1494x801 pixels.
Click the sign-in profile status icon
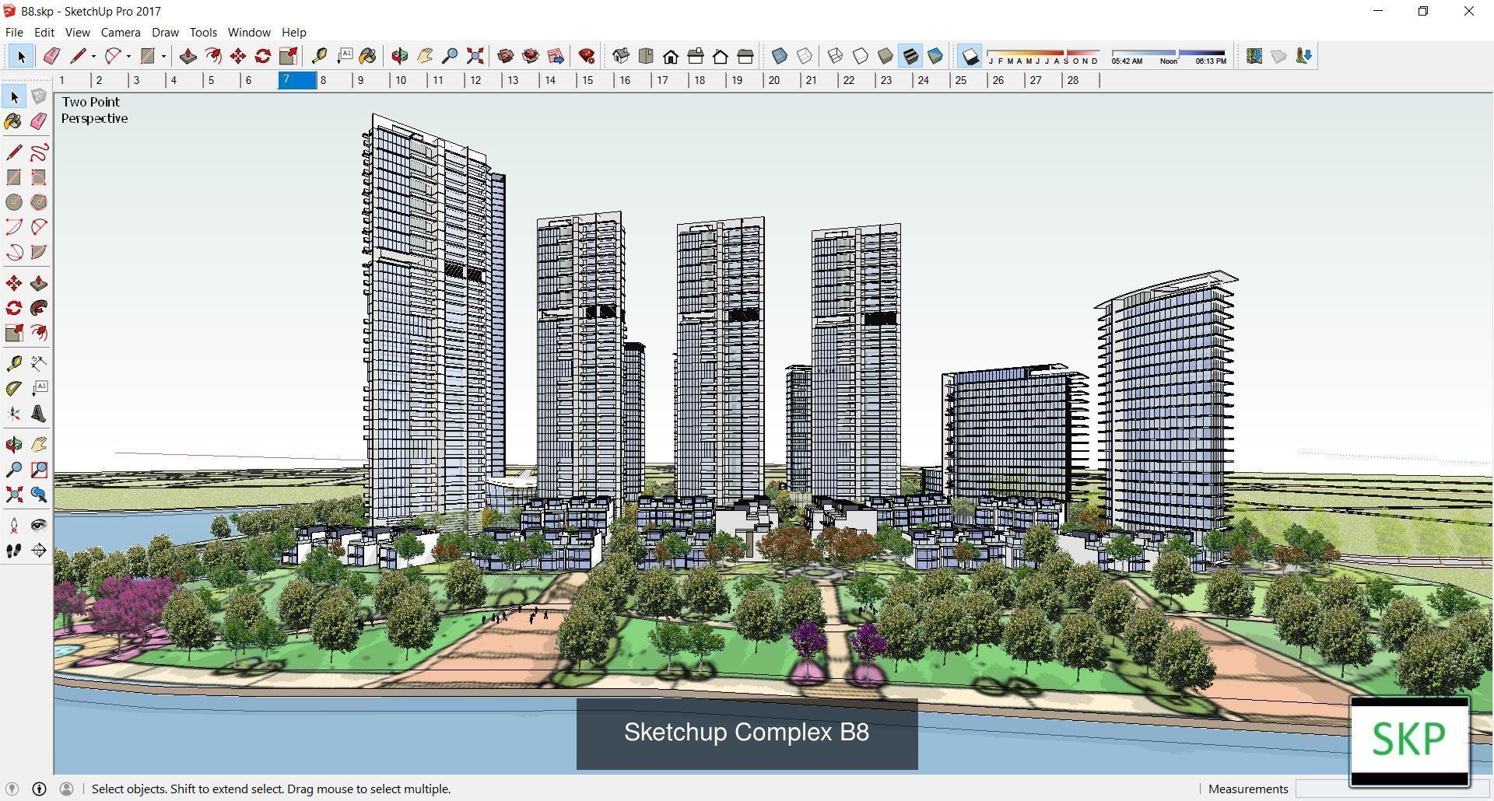(67, 789)
